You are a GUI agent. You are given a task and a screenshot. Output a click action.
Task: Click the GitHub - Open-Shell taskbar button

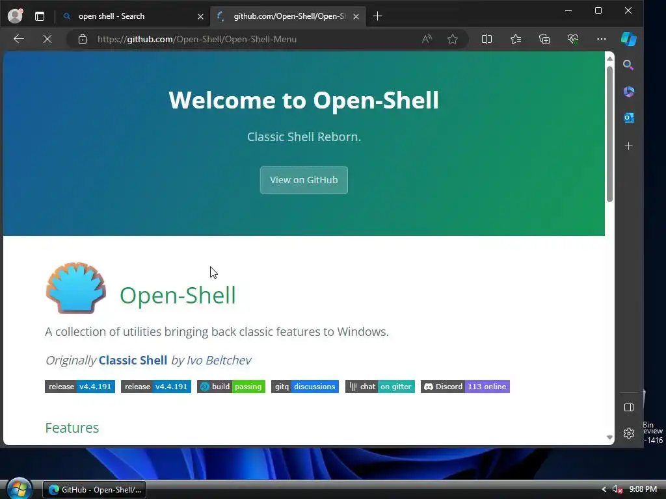94,489
